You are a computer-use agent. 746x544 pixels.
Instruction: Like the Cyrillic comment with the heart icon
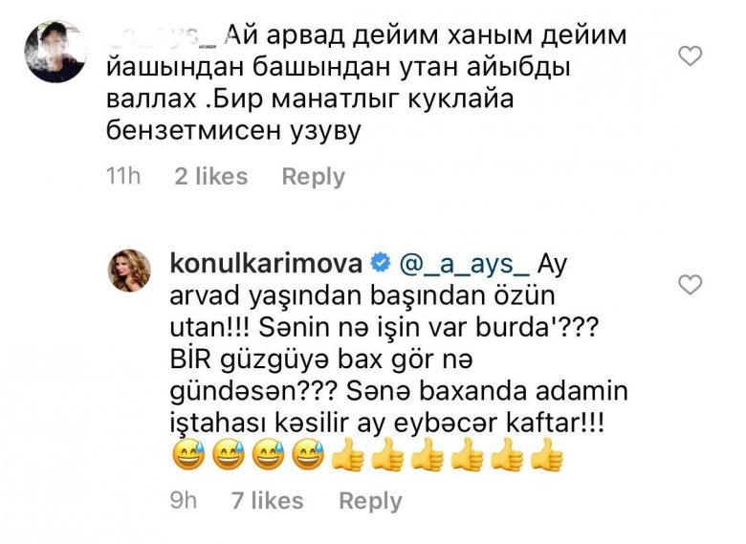pos(690,55)
